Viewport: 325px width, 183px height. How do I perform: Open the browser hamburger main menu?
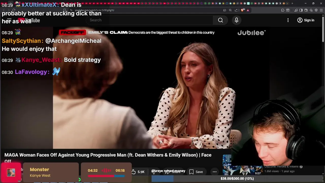321,10
